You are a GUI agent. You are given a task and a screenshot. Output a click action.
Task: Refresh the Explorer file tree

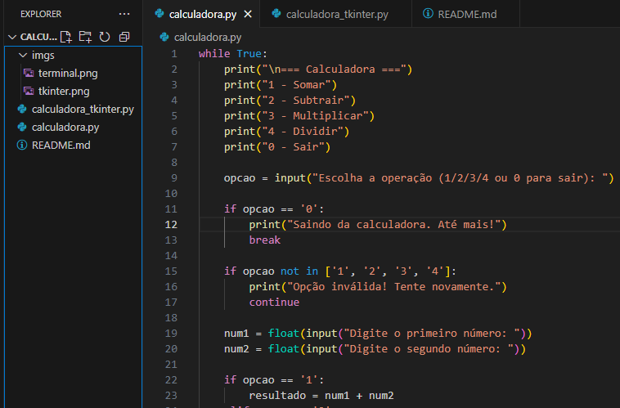click(x=105, y=37)
